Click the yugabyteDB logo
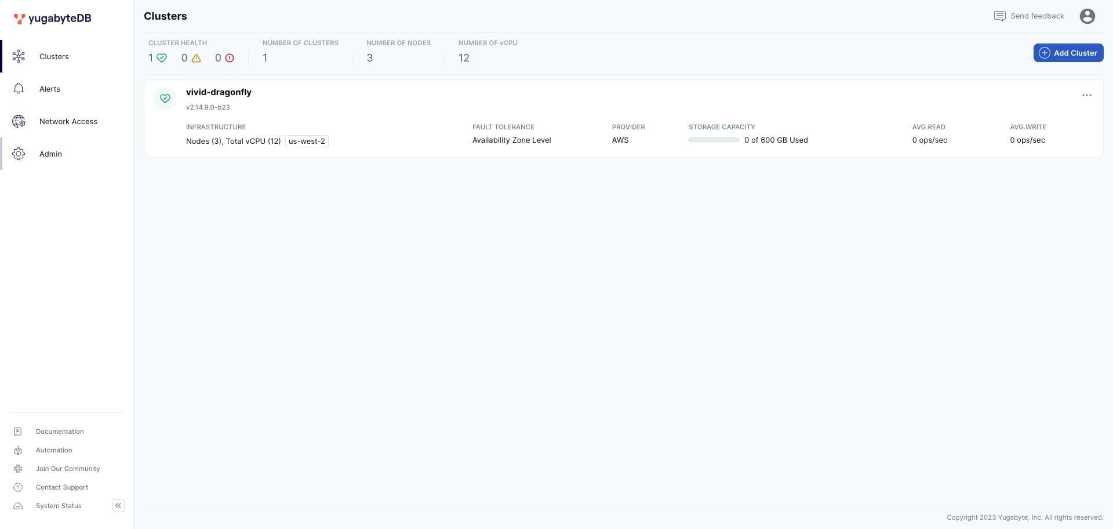 click(x=52, y=19)
